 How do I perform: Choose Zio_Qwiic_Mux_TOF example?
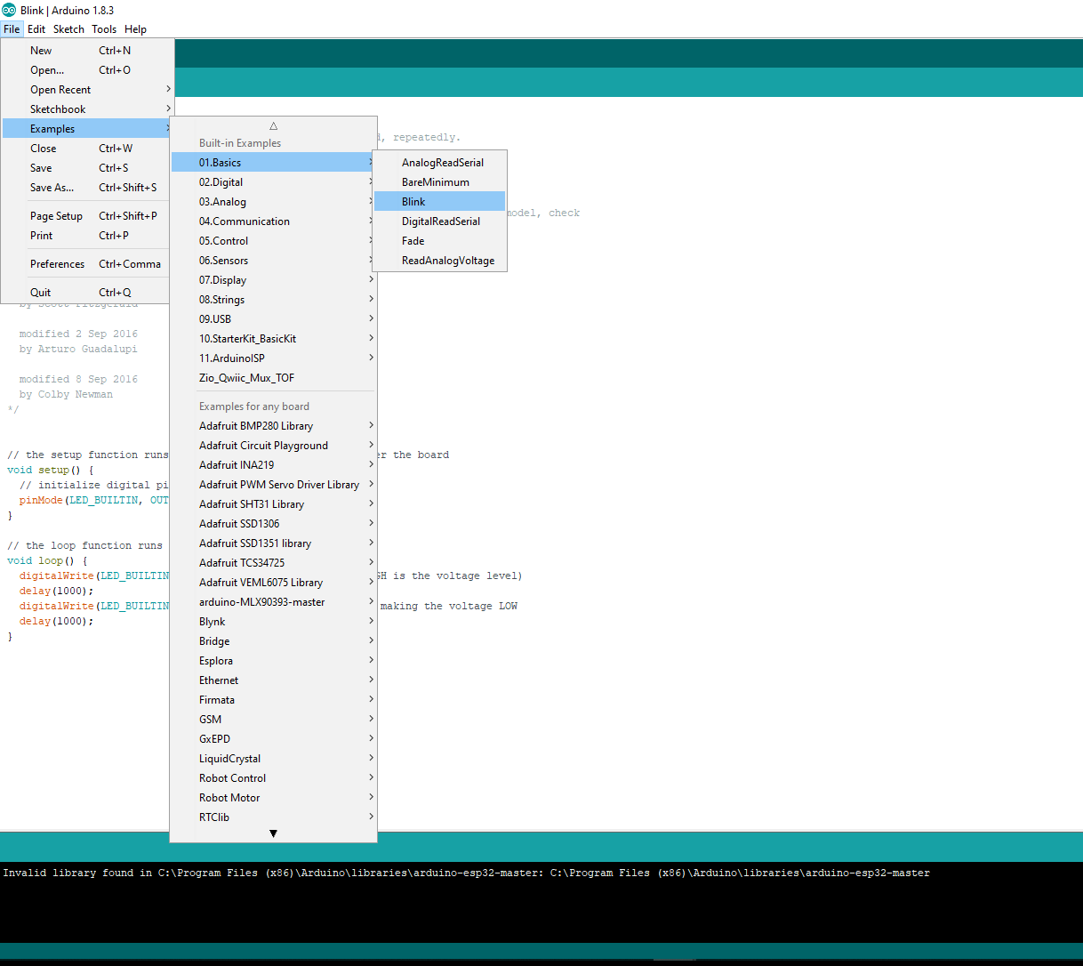[x=246, y=378]
